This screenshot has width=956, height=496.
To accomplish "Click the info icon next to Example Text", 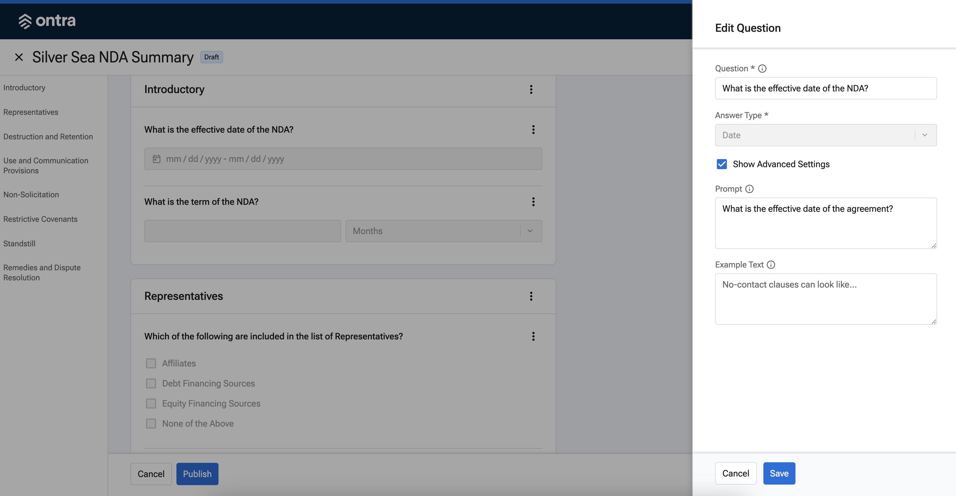I will tap(771, 264).
